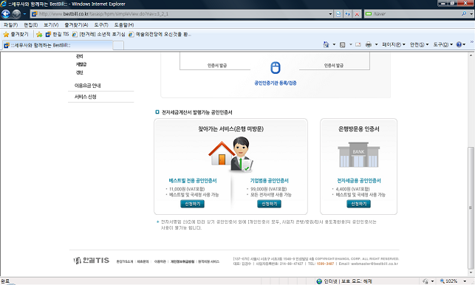Image resolution: width=475 pixels, height=285 pixels.
Task: Open the 보기(V) menu
Action: pyautogui.click(x=51, y=25)
